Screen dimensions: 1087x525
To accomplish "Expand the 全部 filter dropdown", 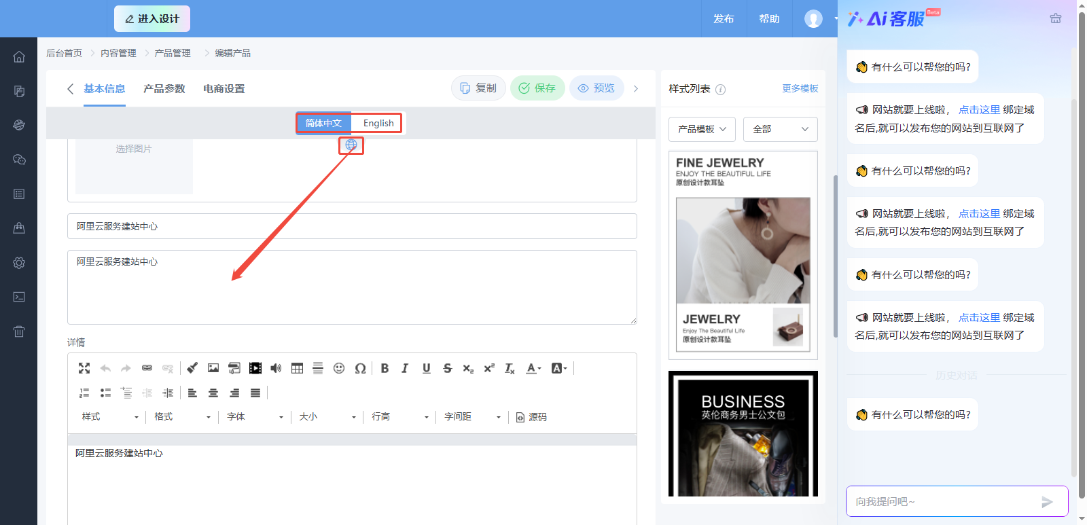I will (x=781, y=129).
